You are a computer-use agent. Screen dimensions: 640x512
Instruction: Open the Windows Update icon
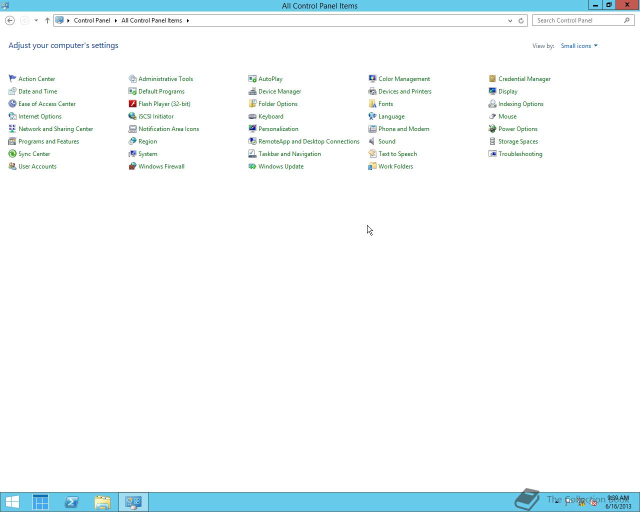(252, 166)
